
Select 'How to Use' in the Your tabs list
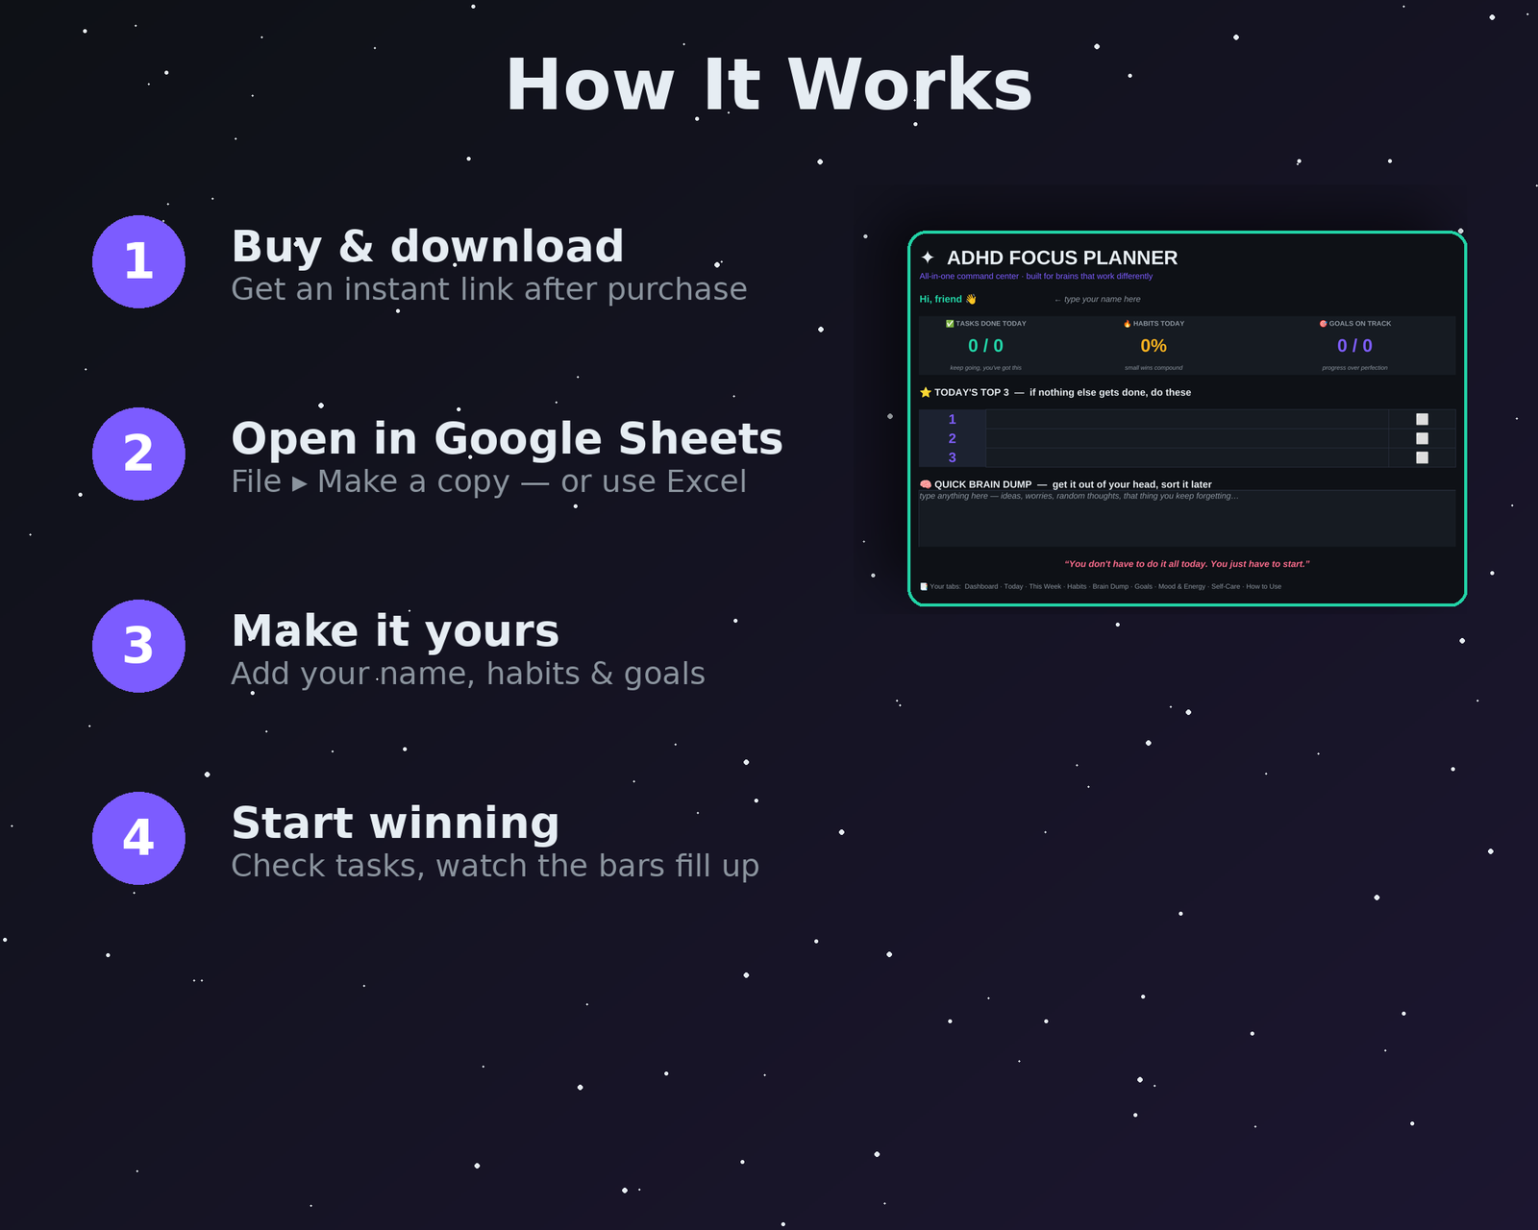tap(1263, 586)
